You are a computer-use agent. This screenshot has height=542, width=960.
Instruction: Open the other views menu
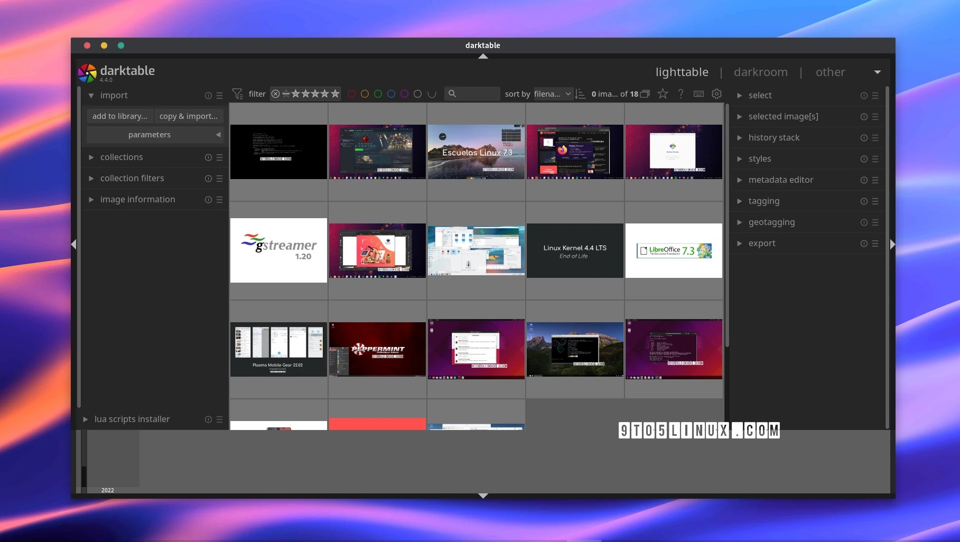(830, 72)
